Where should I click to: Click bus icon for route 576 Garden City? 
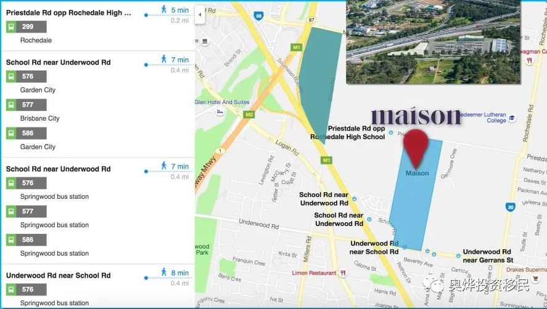pos(11,77)
